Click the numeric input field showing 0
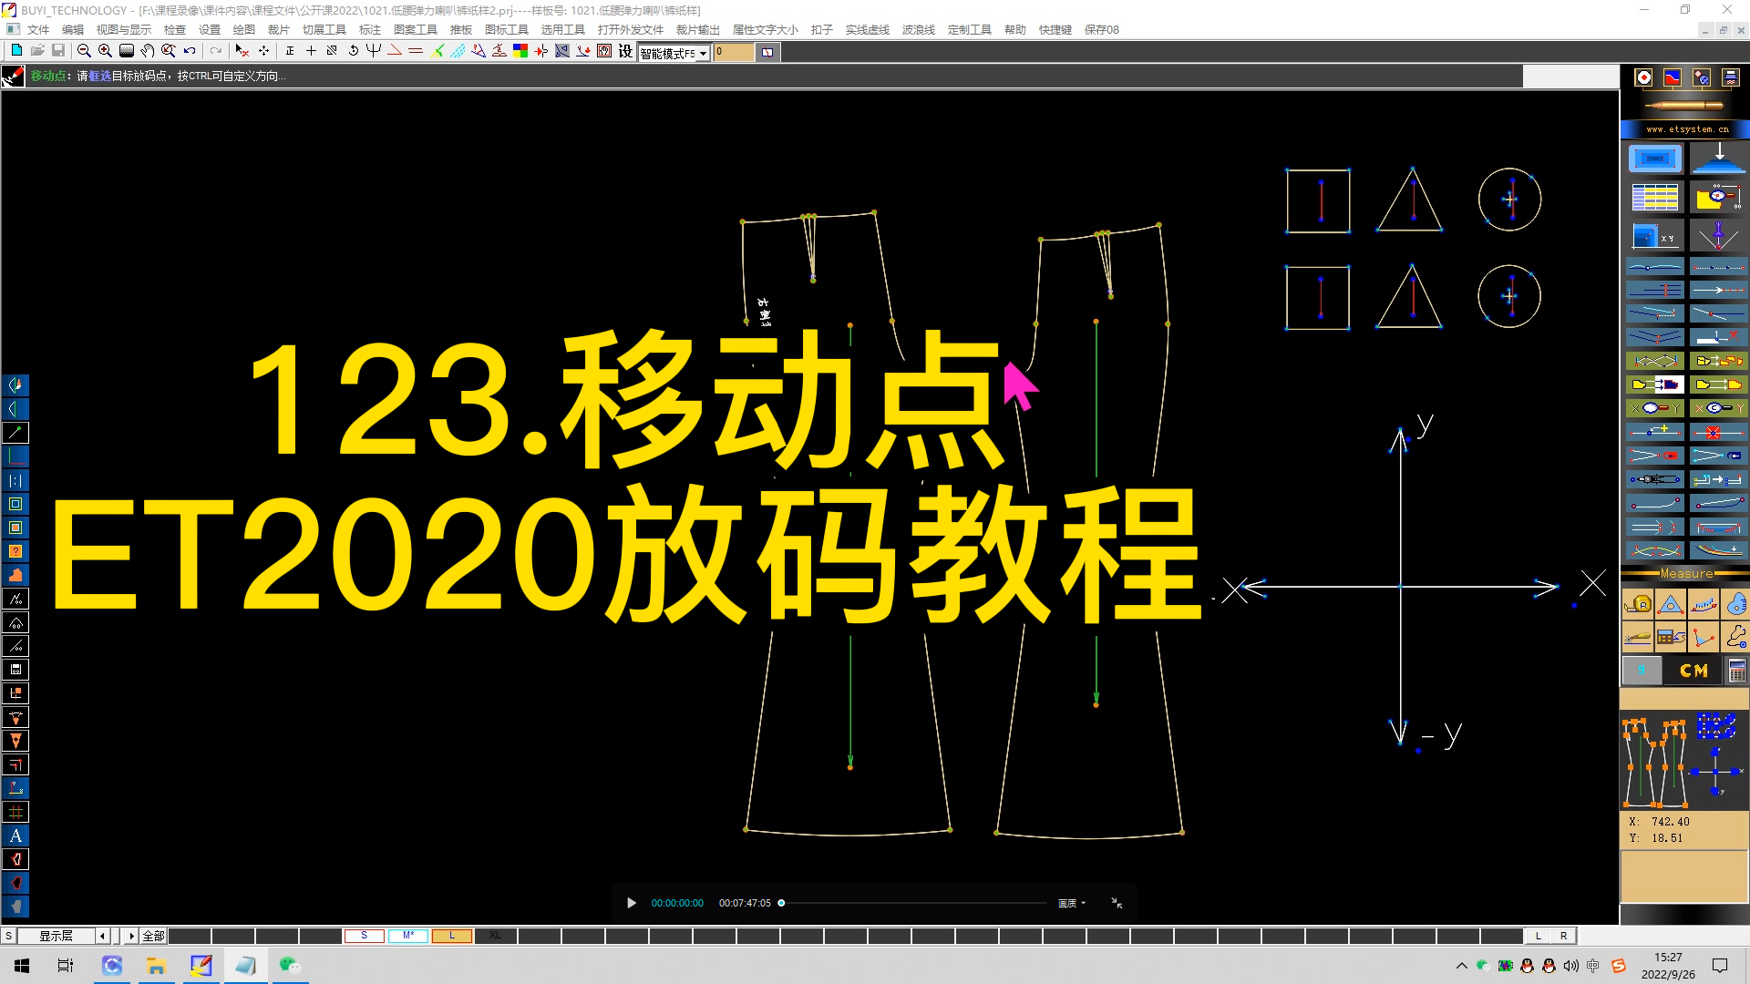The height and width of the screenshot is (984, 1750). [x=734, y=53]
